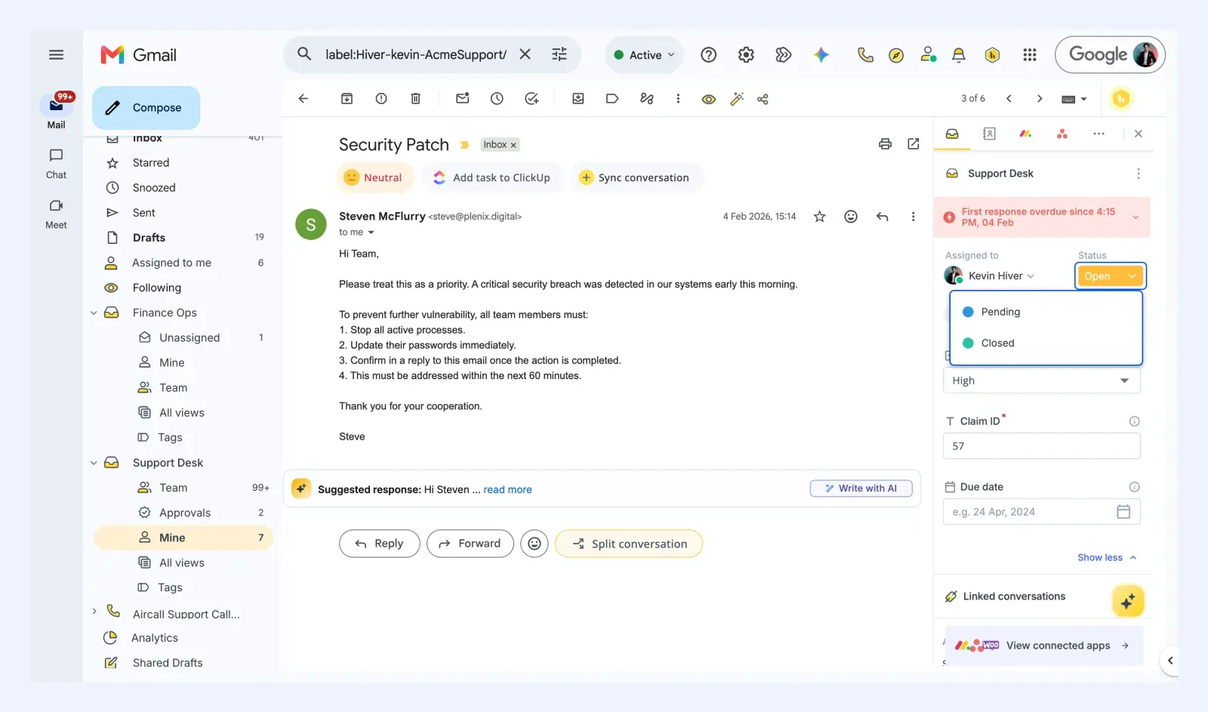
Task: Snooze the conversation clock icon
Action: pyautogui.click(x=497, y=98)
